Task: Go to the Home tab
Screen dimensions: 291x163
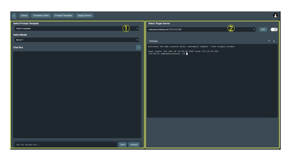Action: click(24, 16)
